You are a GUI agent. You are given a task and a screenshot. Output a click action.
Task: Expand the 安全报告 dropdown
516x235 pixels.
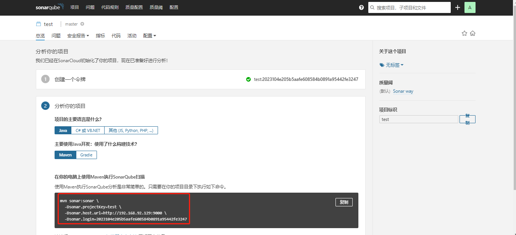click(78, 36)
